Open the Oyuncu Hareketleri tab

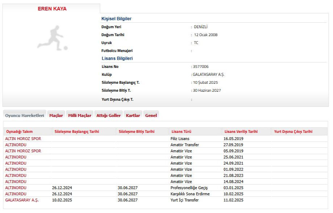coord(25,116)
